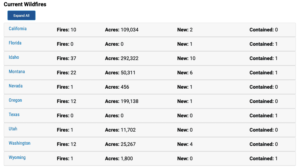Expand the Washington row showing 25,267 acres
Image resolution: width=298 pixels, height=168 pixels.
[150, 144]
